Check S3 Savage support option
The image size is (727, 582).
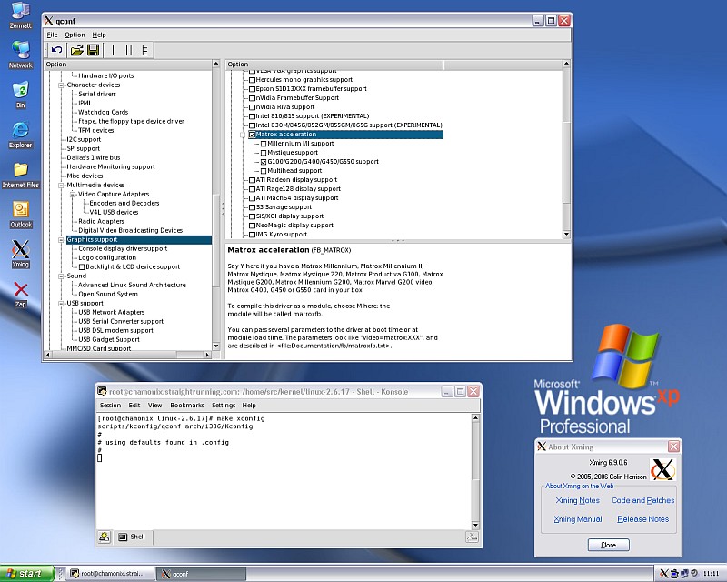tap(253, 207)
